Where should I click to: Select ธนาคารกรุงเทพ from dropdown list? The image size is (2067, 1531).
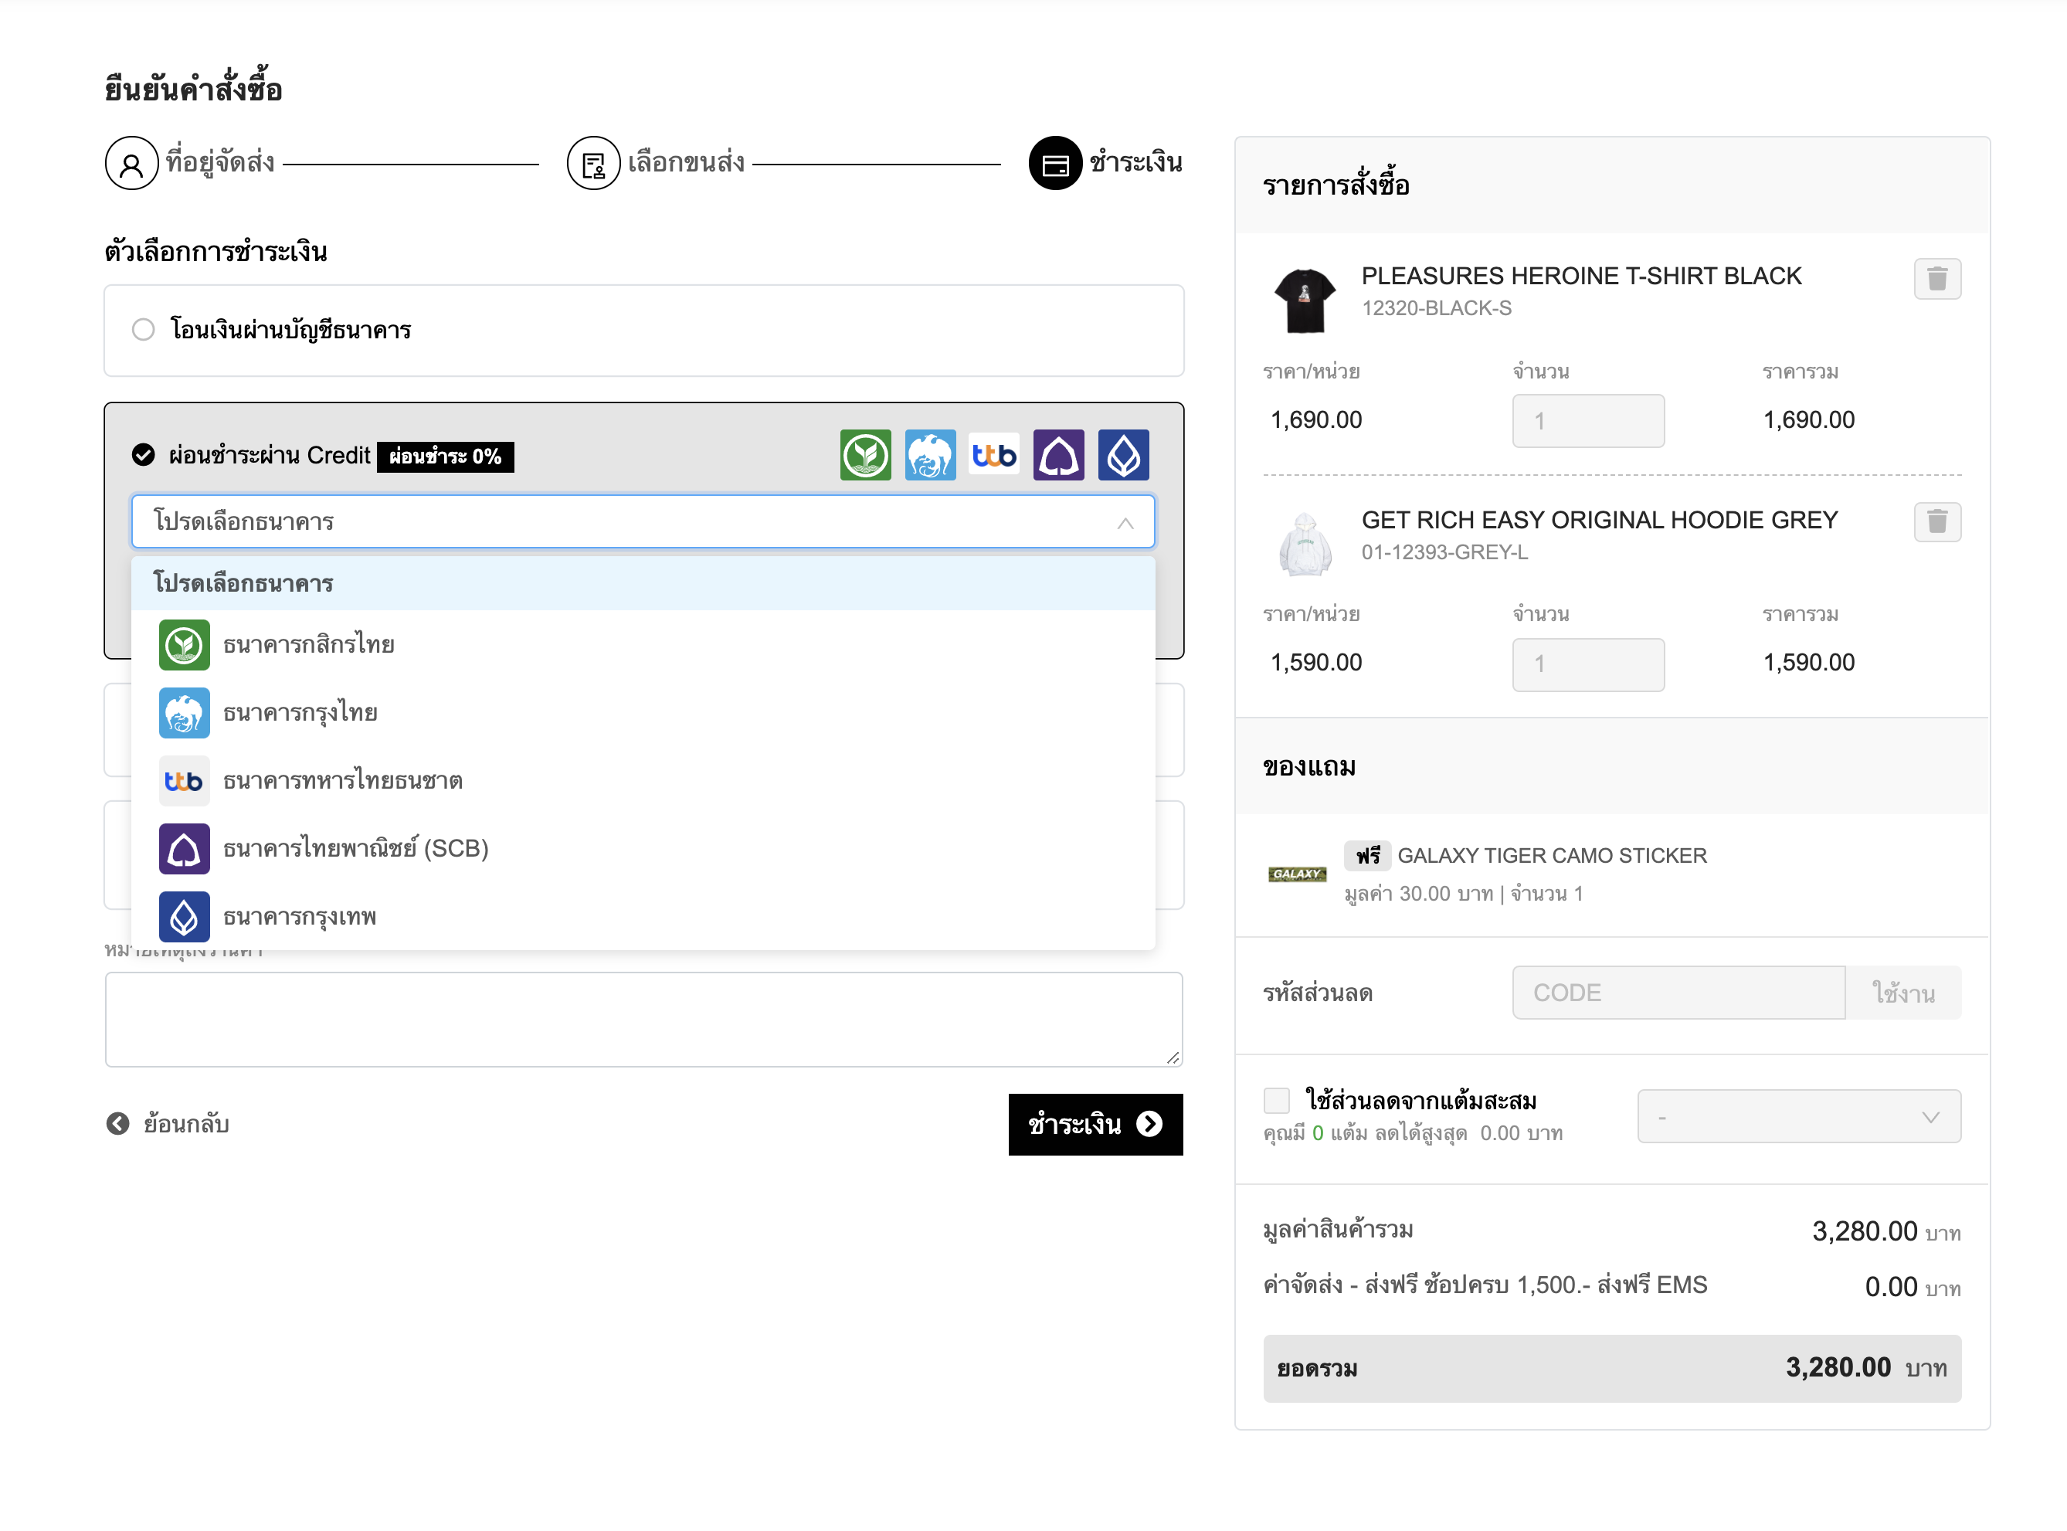pyautogui.click(x=299, y=918)
